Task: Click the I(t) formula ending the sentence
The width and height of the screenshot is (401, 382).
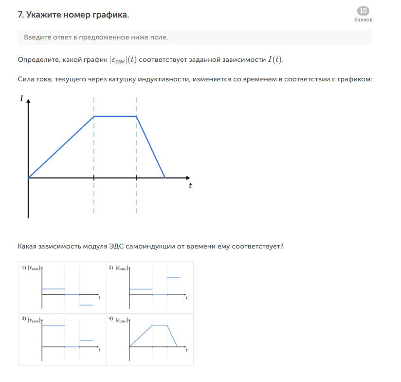Action: (x=274, y=59)
